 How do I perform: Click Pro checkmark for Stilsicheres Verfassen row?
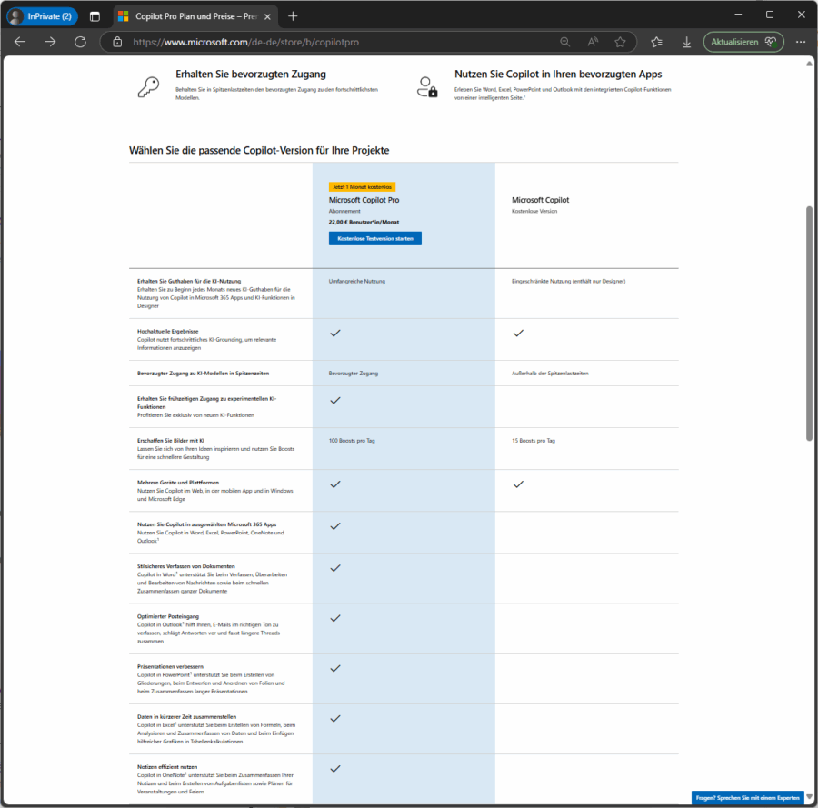point(335,568)
